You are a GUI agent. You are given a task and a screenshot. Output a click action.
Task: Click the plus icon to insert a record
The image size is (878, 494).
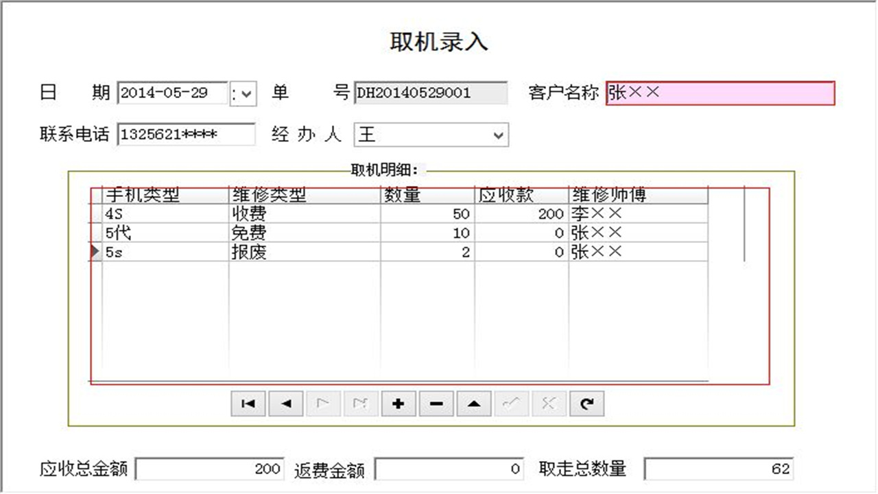coord(399,404)
